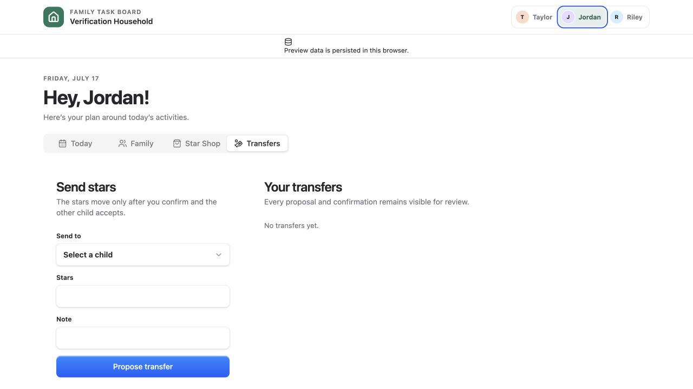Focus the Stars input field

coord(143,296)
